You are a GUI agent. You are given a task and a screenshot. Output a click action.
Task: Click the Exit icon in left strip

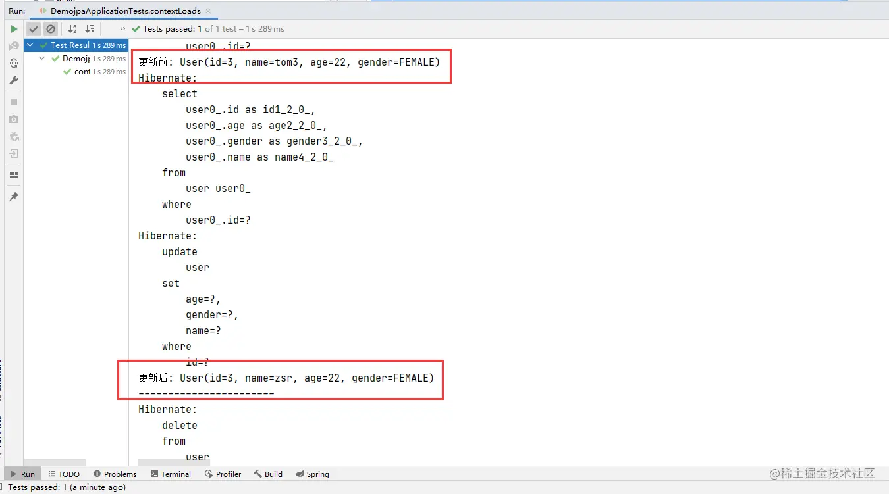point(14,153)
